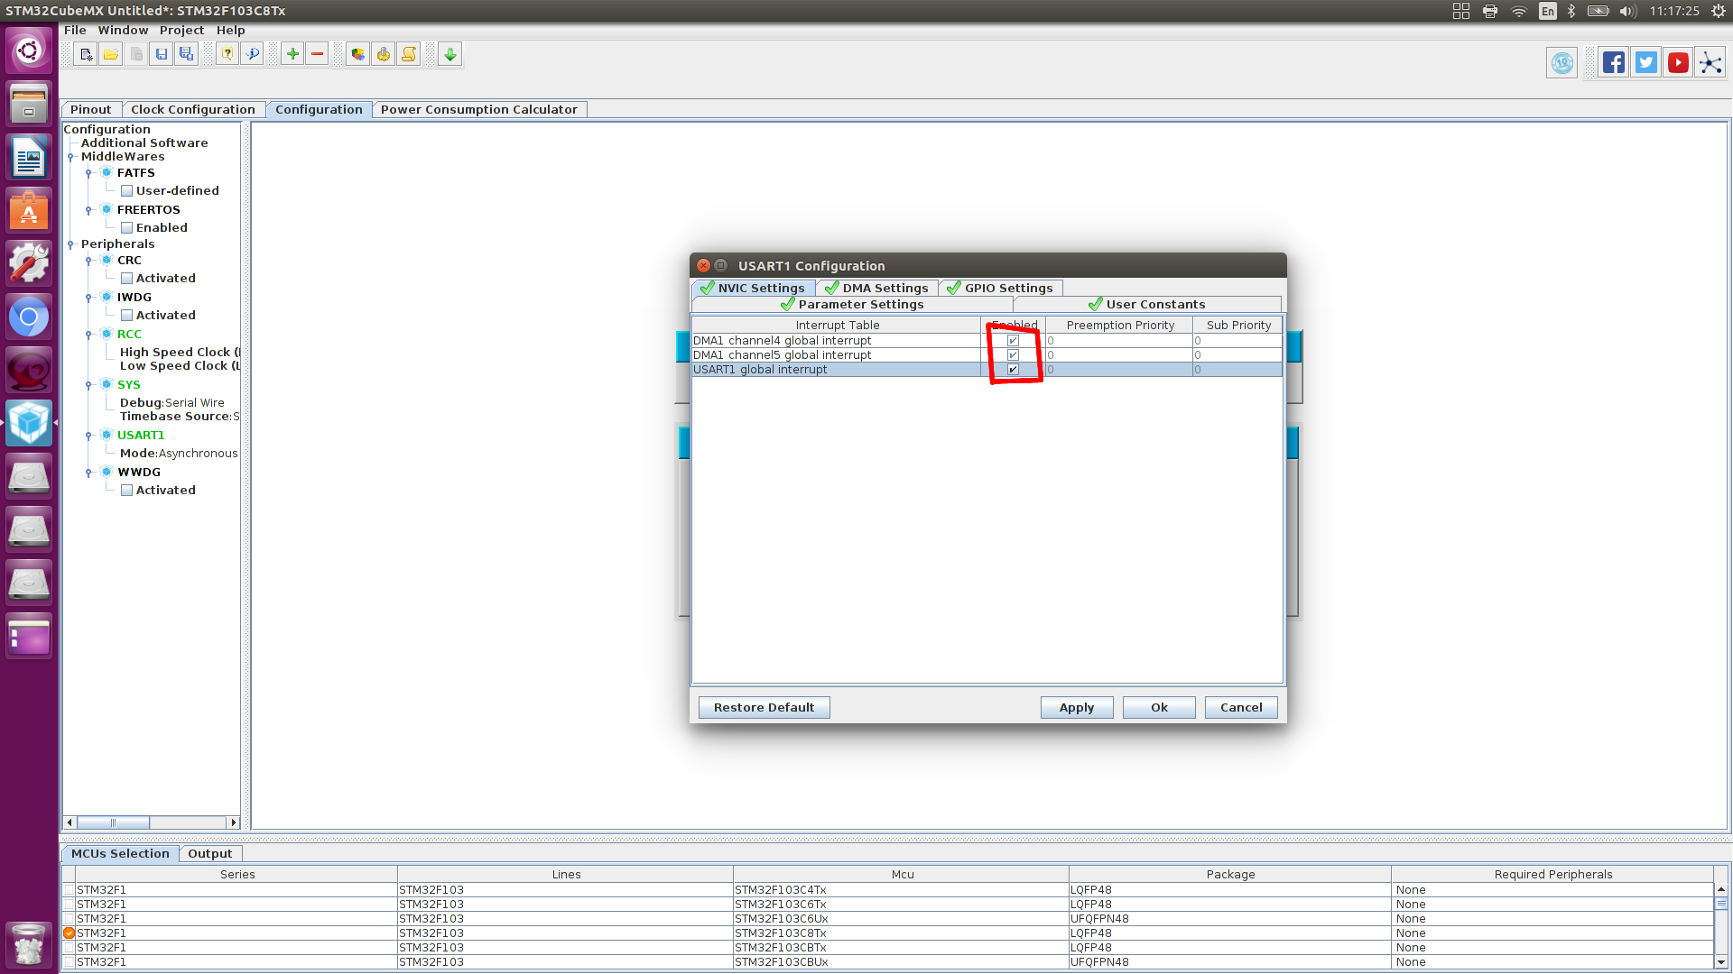Click the Restore Default button
This screenshot has width=1733, height=974.
pyautogui.click(x=765, y=706)
